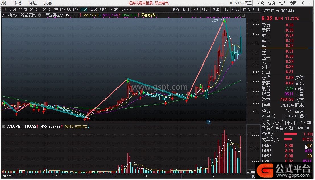The image size is (315, 180).
Task: Open the 问达 menu
Action: click(x=32, y=3)
